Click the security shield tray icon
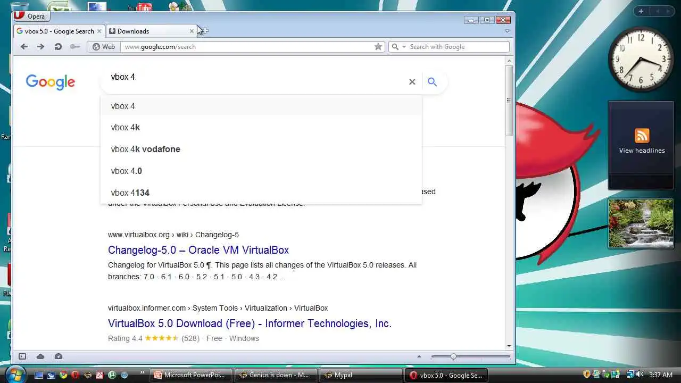681x383 pixels. coord(587,374)
